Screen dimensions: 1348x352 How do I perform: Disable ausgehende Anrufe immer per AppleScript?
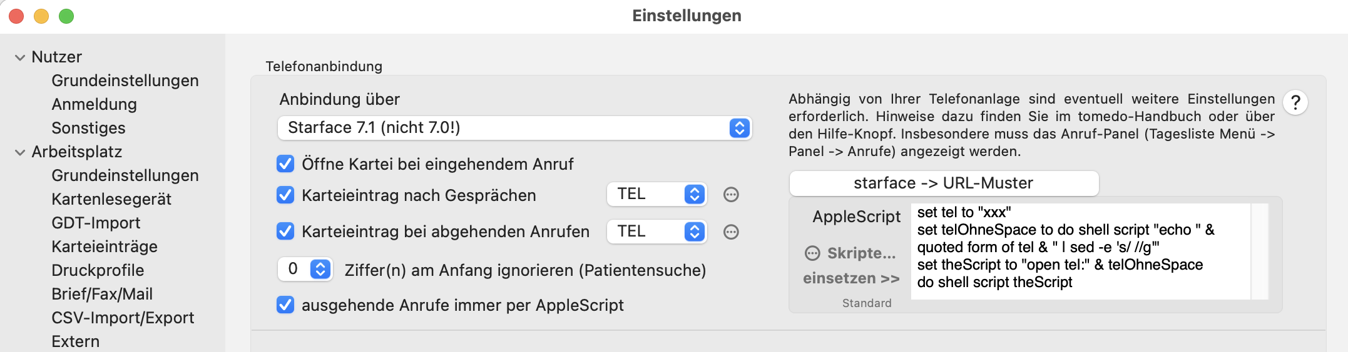(x=285, y=305)
